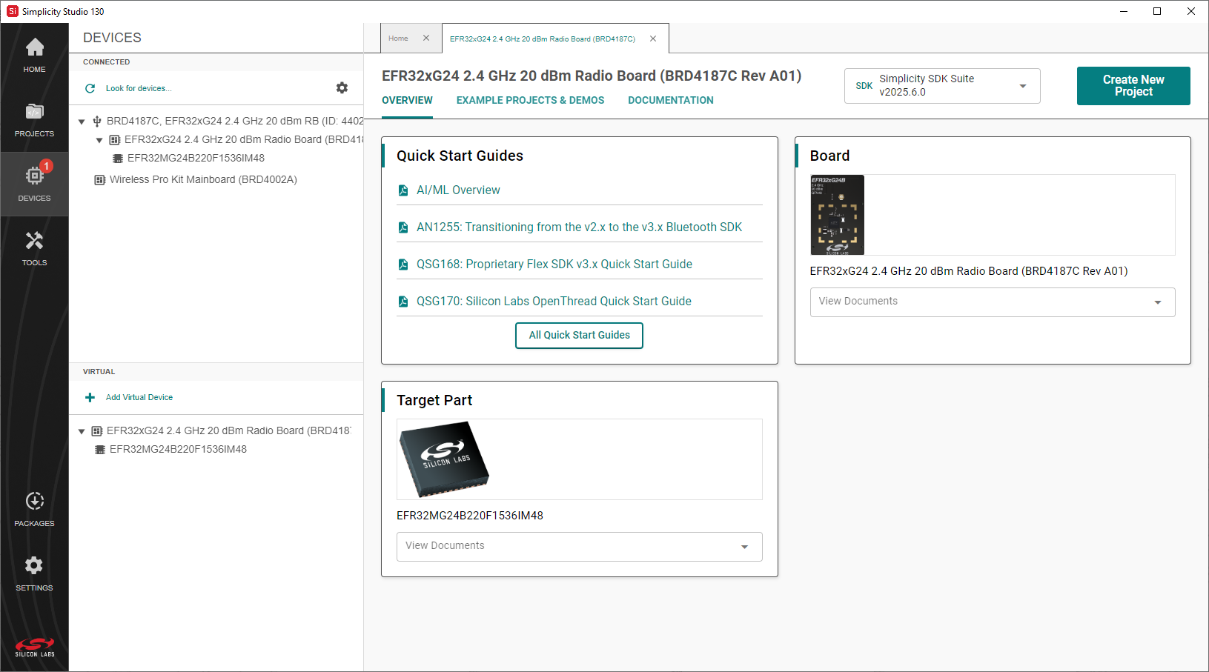
Task: Click the PDF icon next to AN1255
Action: (403, 227)
